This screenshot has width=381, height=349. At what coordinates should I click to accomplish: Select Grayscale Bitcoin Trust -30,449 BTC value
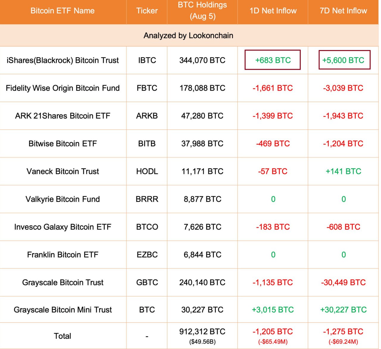click(343, 282)
